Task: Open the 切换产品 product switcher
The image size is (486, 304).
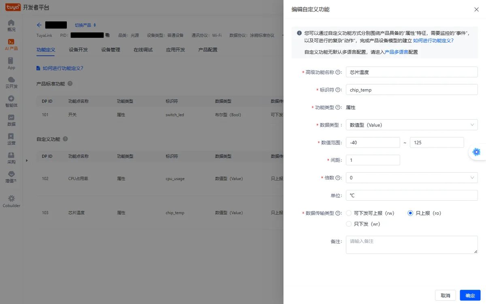Action: pyautogui.click(x=85, y=25)
